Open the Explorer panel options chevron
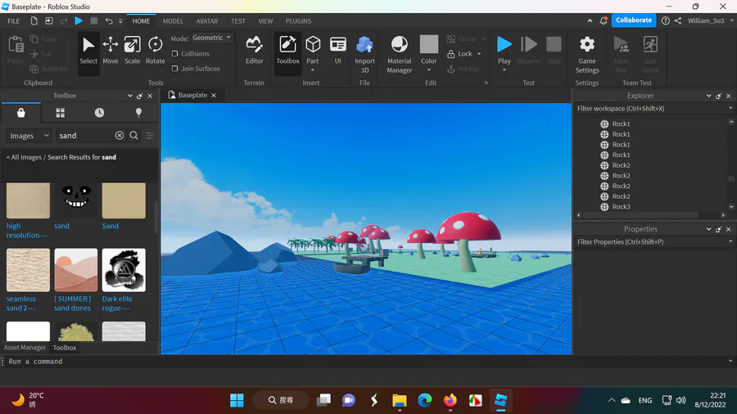 click(708, 96)
